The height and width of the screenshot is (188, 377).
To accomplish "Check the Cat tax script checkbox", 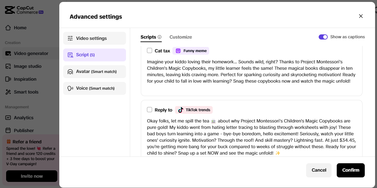I will (x=150, y=50).
